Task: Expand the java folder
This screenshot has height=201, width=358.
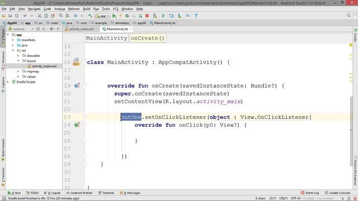Action: 13,45
